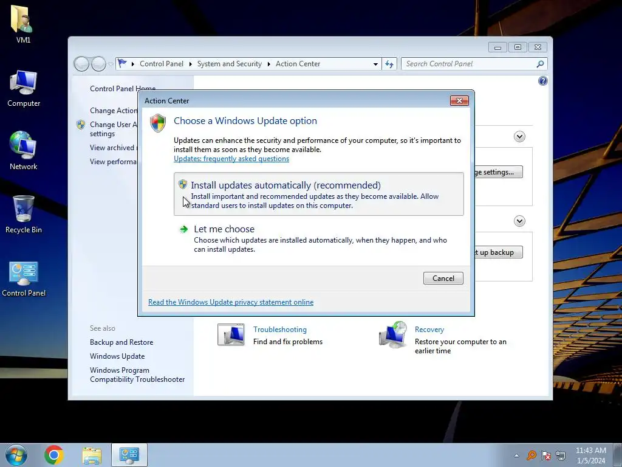
Task: Open Control Panel Home link
Action: (x=123, y=89)
